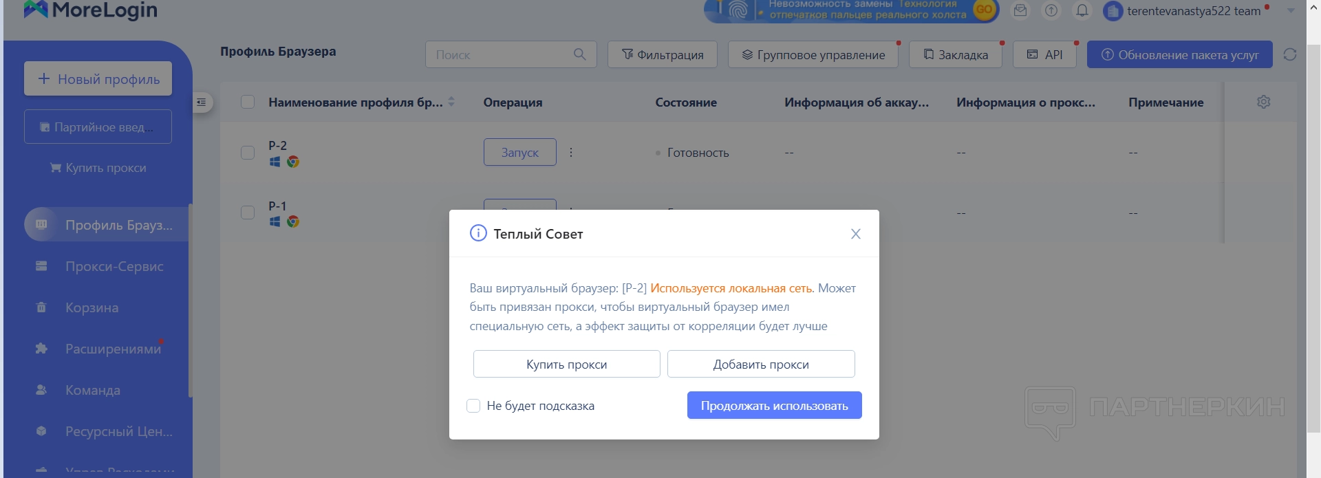
Task: Click the 'Продолжать использовать' button
Action: pyautogui.click(x=774, y=406)
